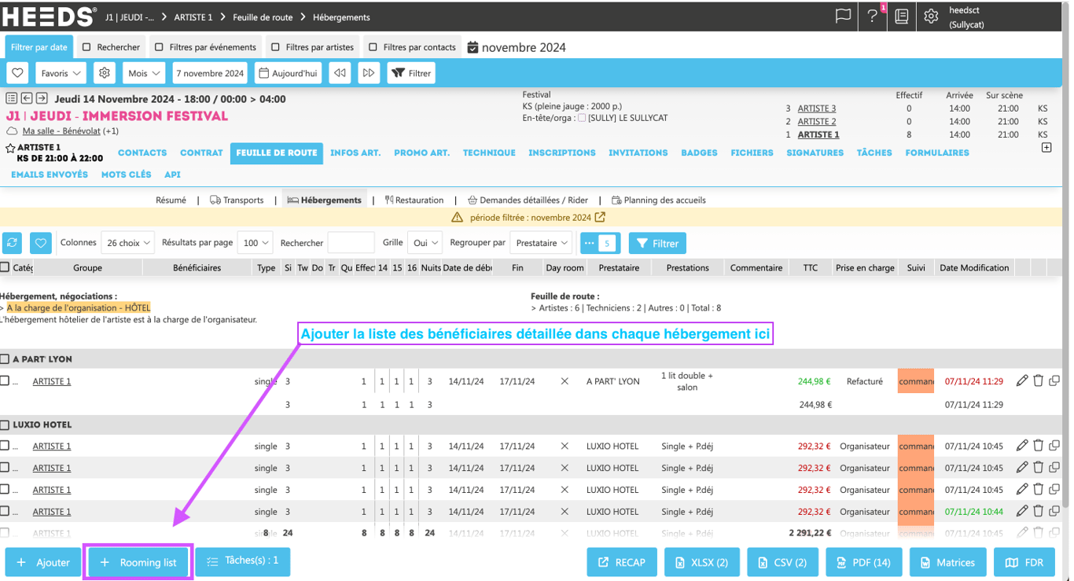The width and height of the screenshot is (1074, 581).
Task: Open the Restauration sub-tab
Action: tap(414, 200)
